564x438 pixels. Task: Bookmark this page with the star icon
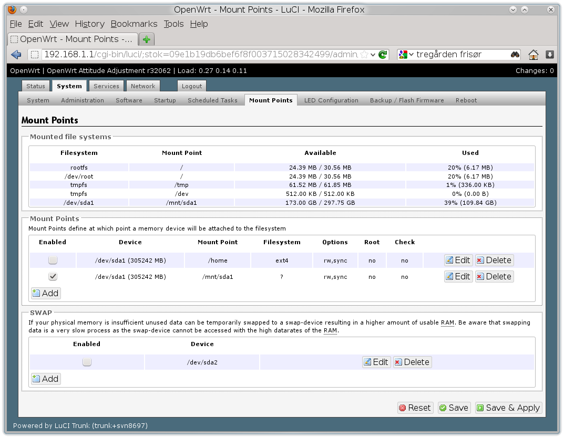pos(364,55)
